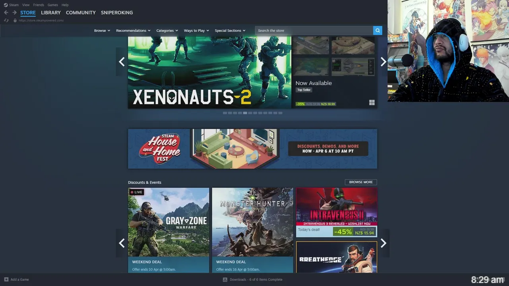Screen dimensions: 509x286
Task: Click the Windows platform icon on Xenonauts card
Action: pyautogui.click(x=372, y=102)
